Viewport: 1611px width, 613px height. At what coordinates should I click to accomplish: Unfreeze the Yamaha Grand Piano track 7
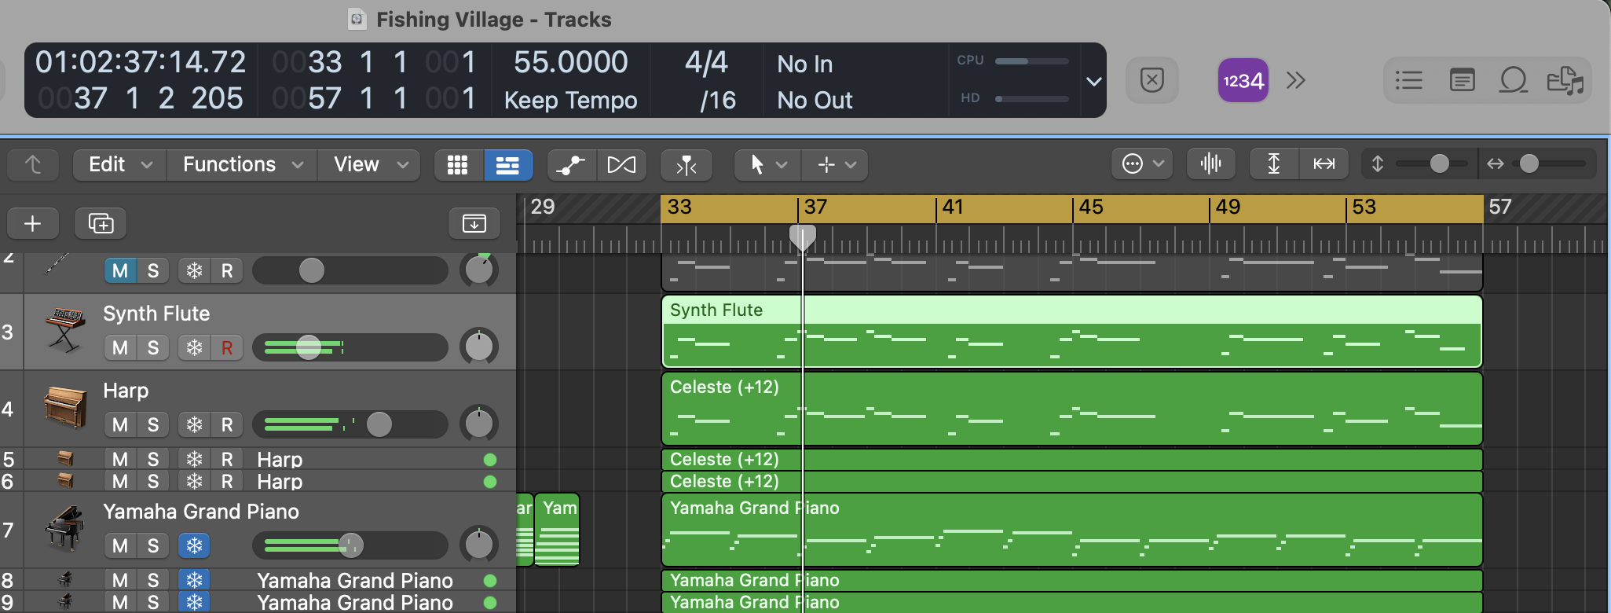[x=194, y=545]
